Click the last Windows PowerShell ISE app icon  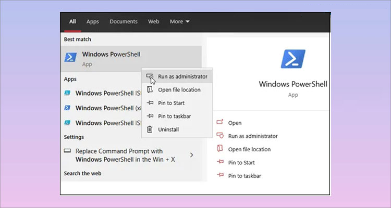[67, 123]
